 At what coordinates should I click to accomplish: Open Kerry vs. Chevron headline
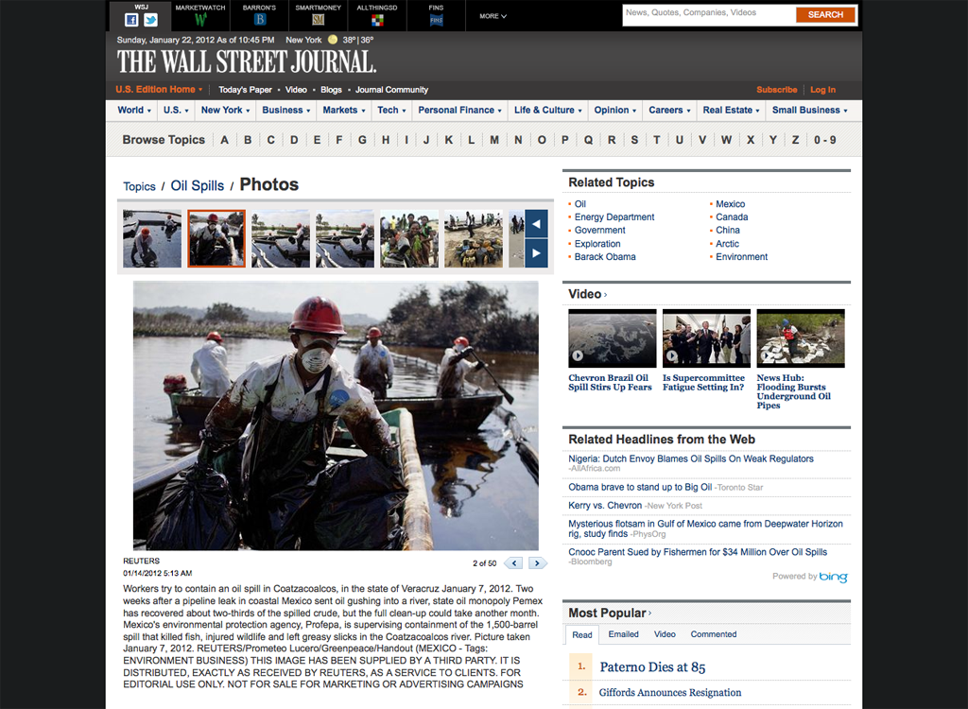(x=605, y=506)
